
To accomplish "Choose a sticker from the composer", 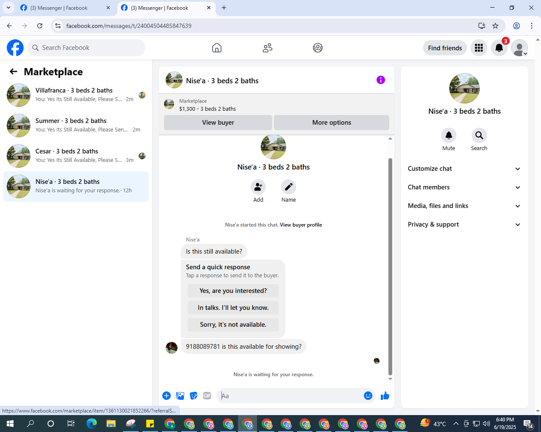I will tap(194, 396).
